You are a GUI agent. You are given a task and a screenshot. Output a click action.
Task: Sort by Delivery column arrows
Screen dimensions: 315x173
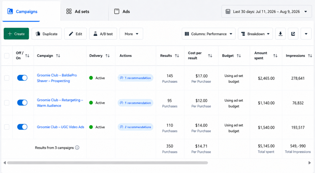coord(108,56)
